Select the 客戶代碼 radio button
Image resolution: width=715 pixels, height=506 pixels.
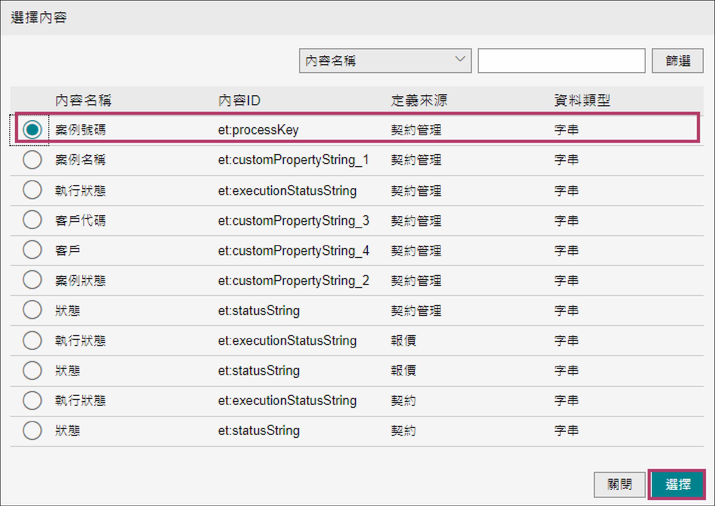coord(32,220)
